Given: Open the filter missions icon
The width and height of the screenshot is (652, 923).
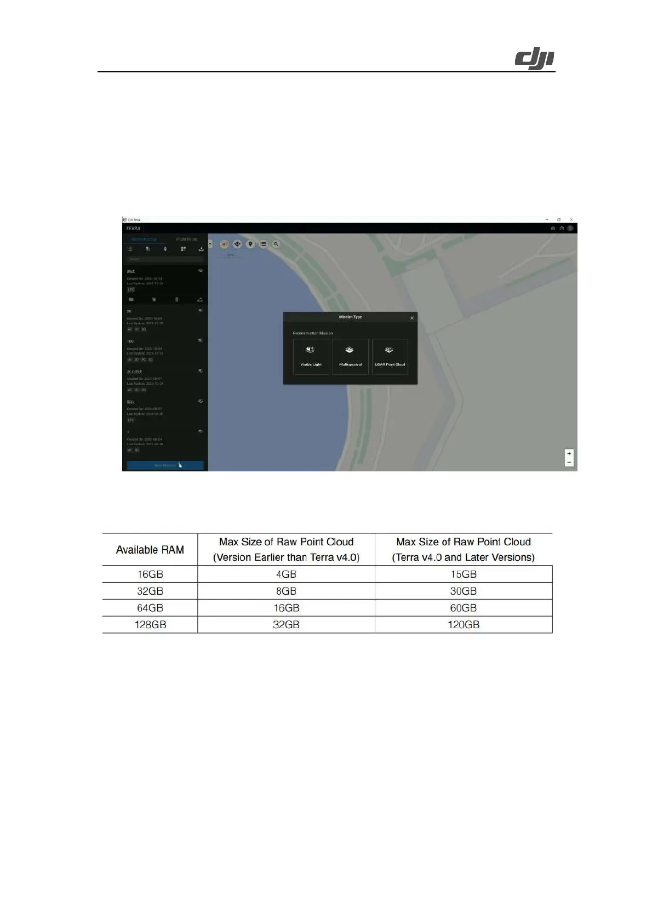Looking at the screenshot, I should click(147, 249).
